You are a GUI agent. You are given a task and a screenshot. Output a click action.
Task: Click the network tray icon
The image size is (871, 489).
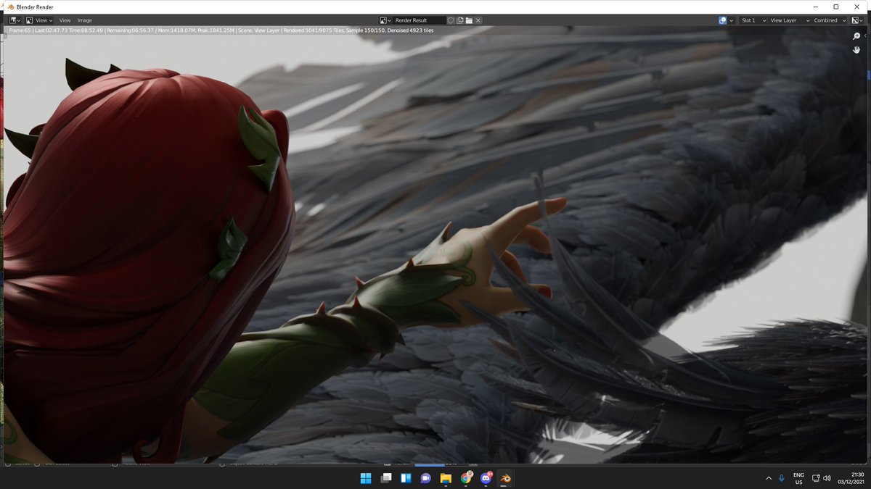(816, 478)
